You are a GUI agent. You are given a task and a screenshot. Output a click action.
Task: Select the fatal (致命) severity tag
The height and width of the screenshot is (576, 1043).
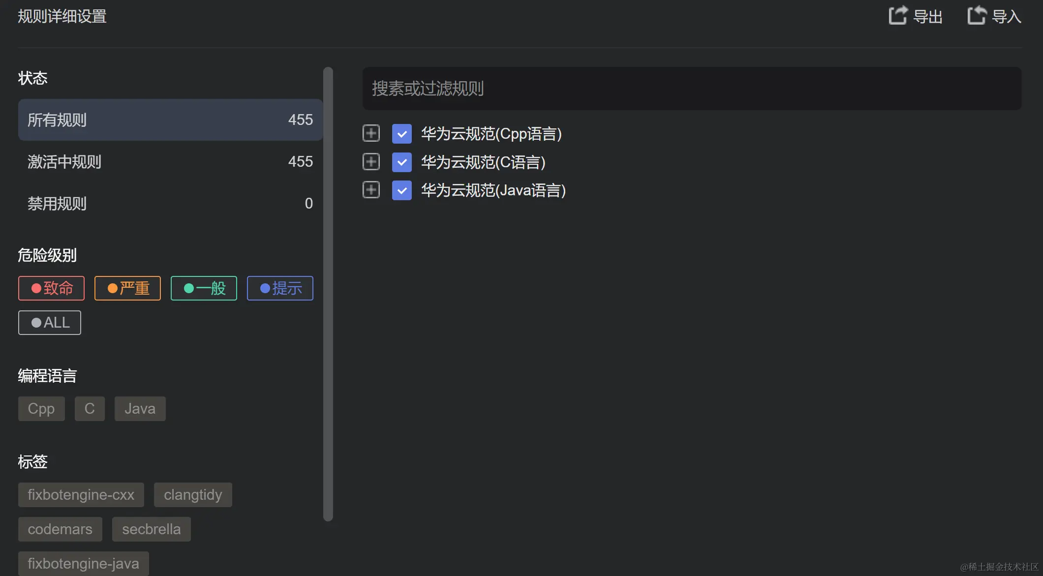click(x=52, y=288)
